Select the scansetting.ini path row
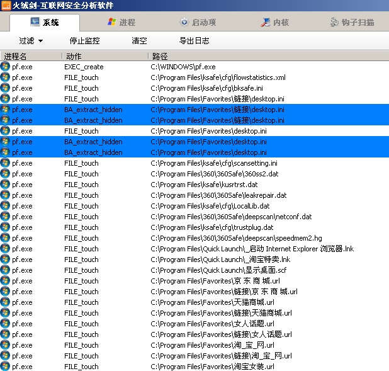This screenshot has height=371, width=389. tap(214, 163)
